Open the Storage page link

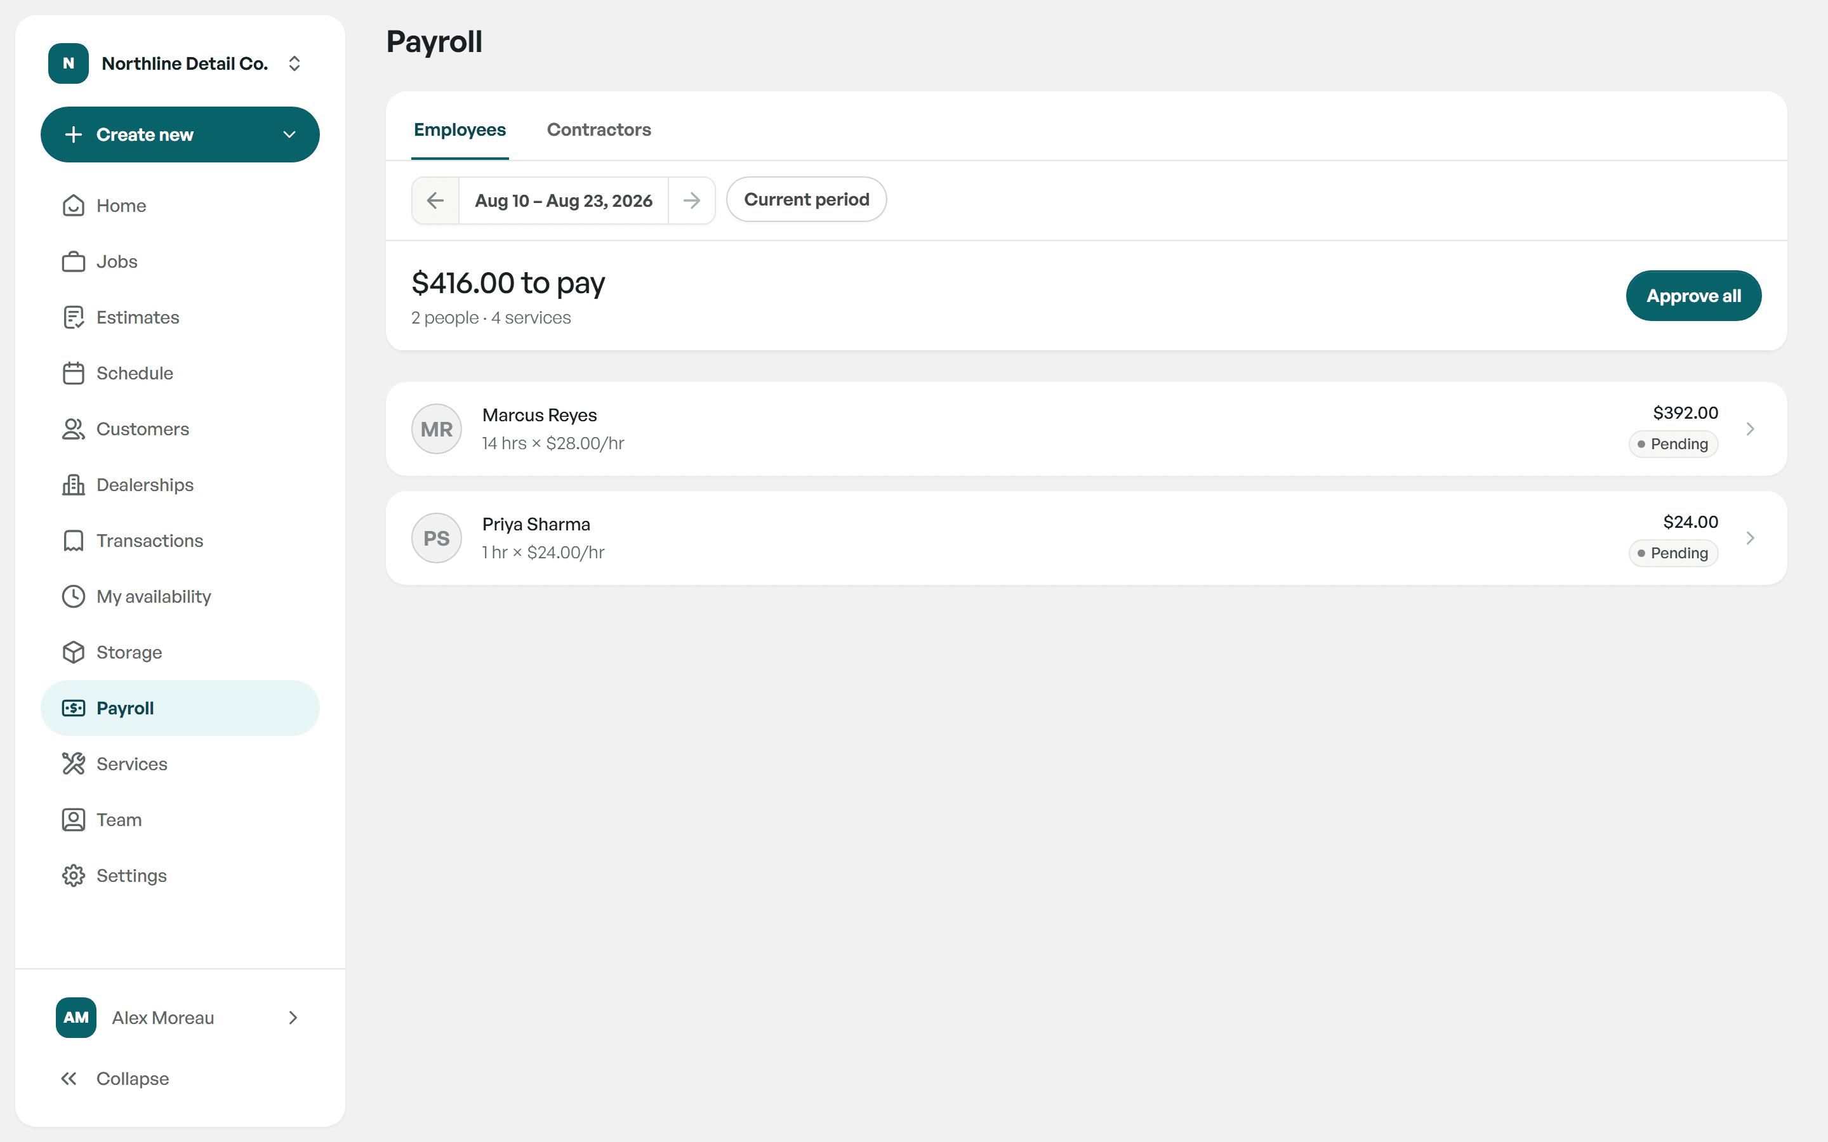tap(180, 653)
